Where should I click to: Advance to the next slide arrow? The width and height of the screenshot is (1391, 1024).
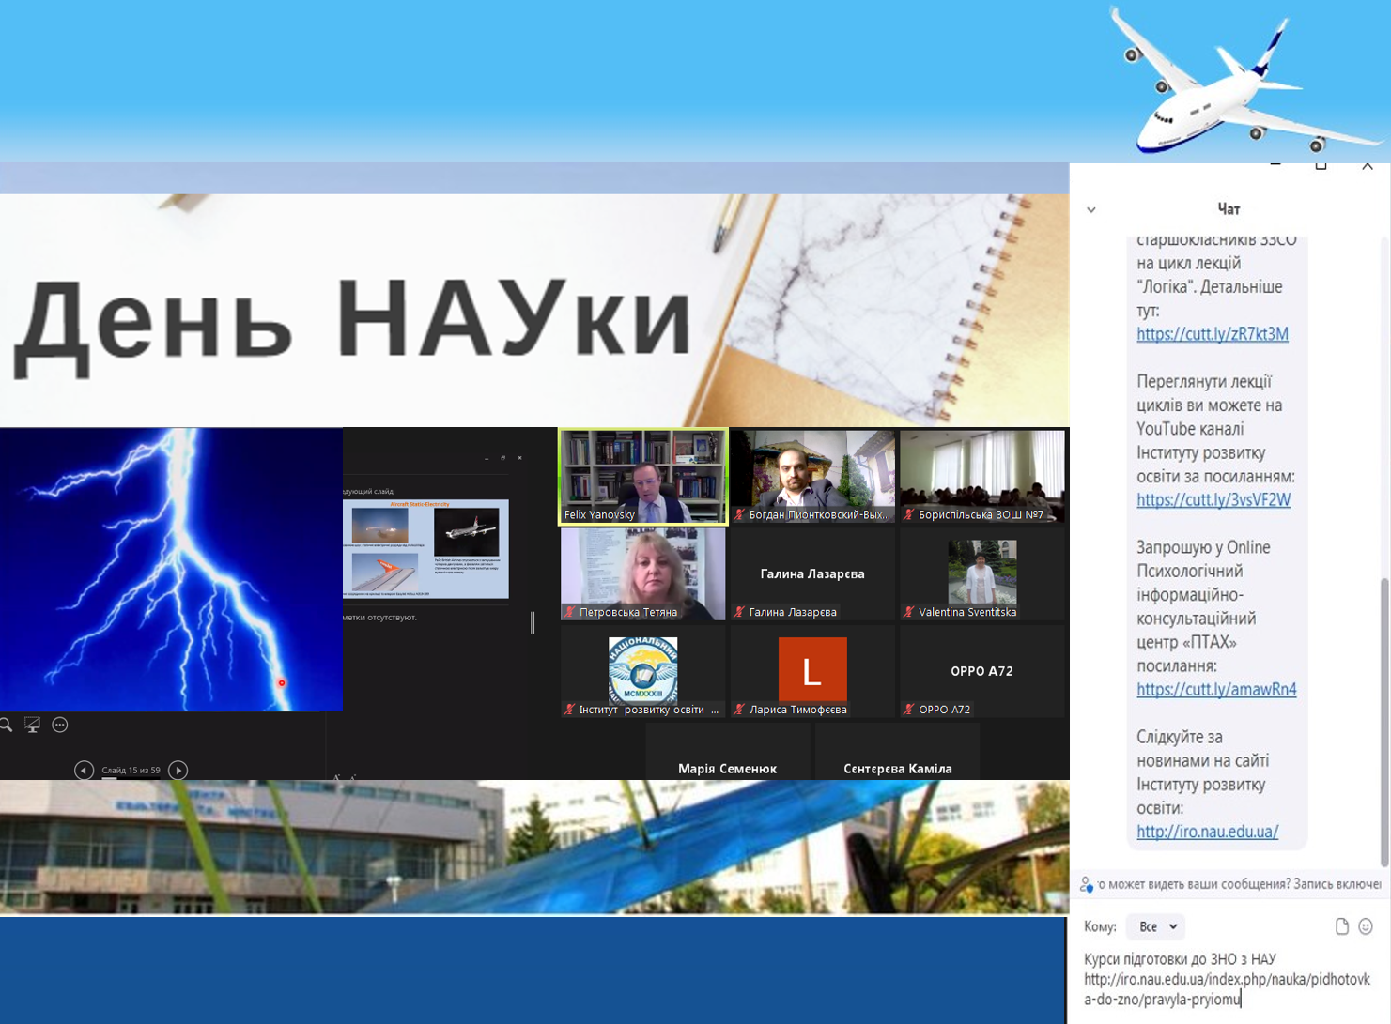178,770
